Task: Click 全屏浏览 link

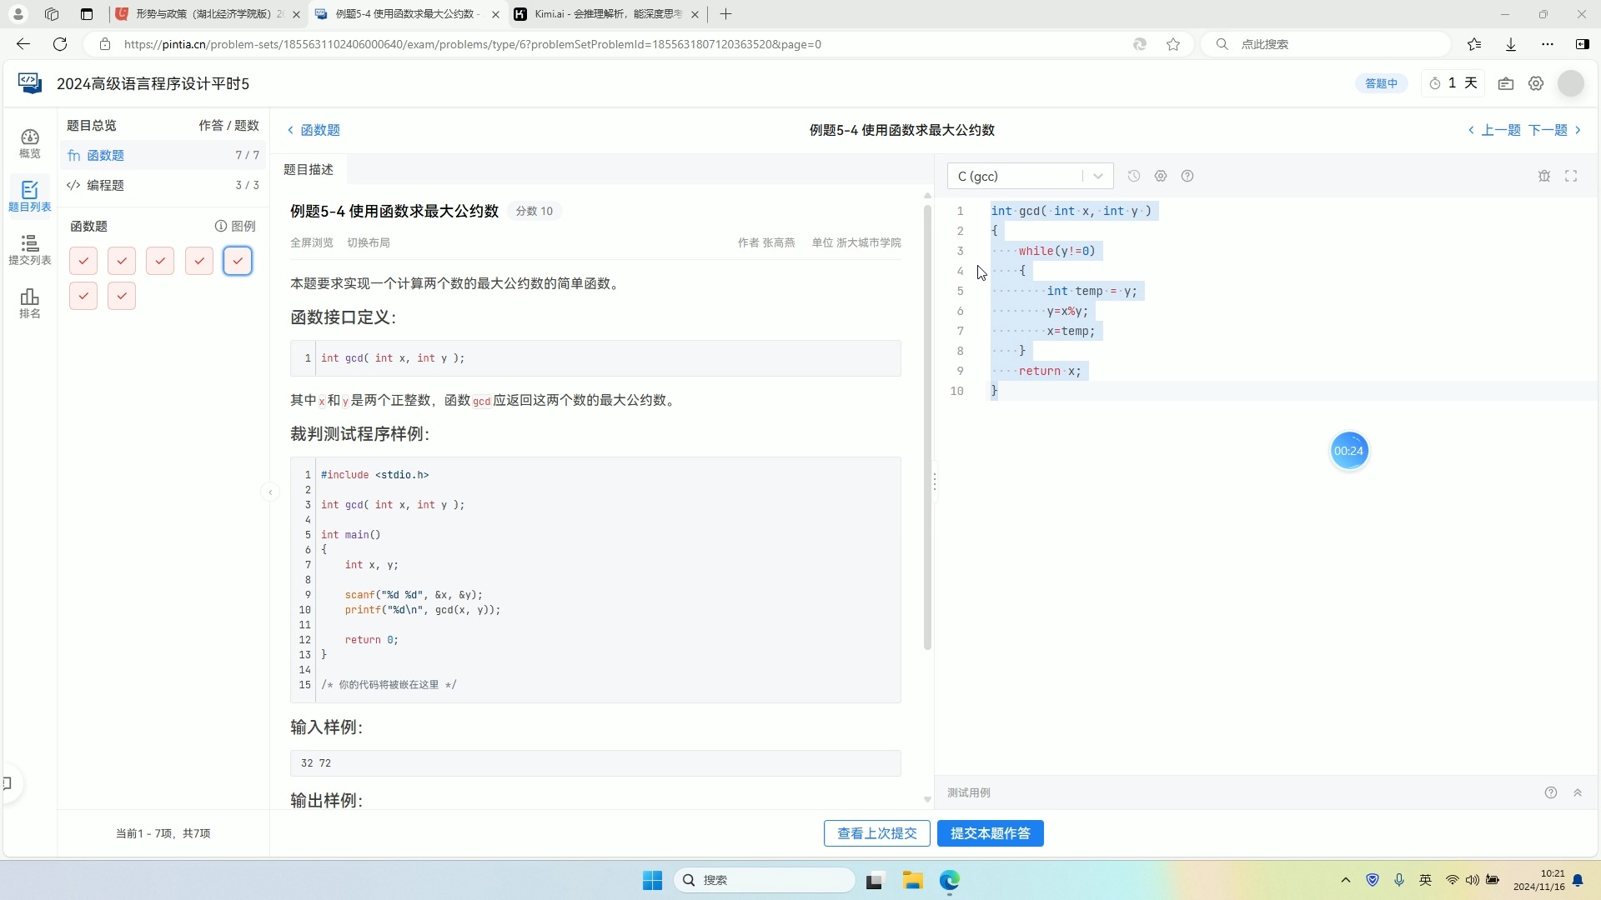Action: (312, 242)
